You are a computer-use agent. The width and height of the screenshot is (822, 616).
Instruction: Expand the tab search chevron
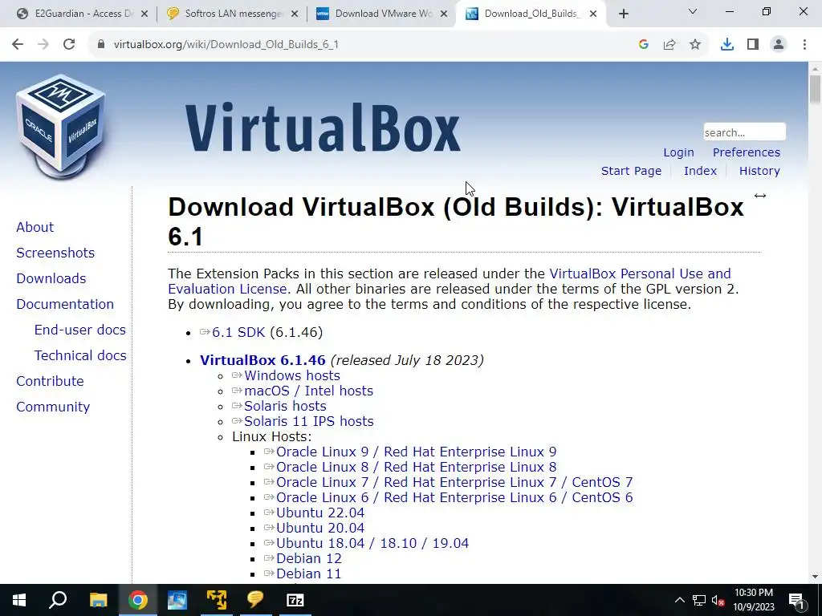tap(693, 11)
